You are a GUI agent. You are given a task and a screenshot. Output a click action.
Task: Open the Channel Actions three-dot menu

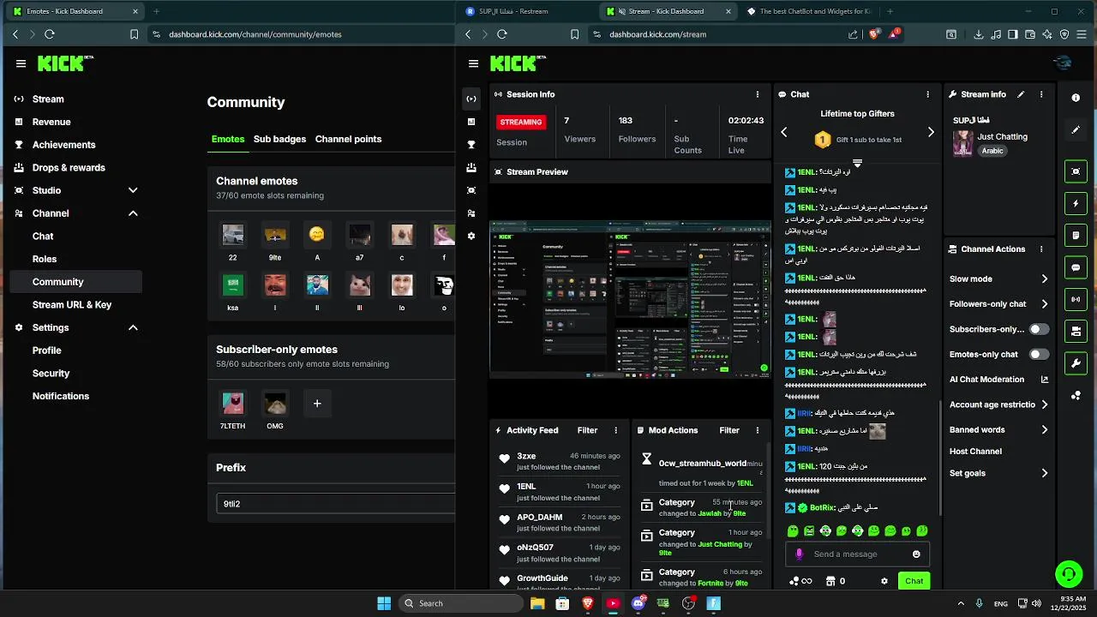pyautogui.click(x=1041, y=249)
